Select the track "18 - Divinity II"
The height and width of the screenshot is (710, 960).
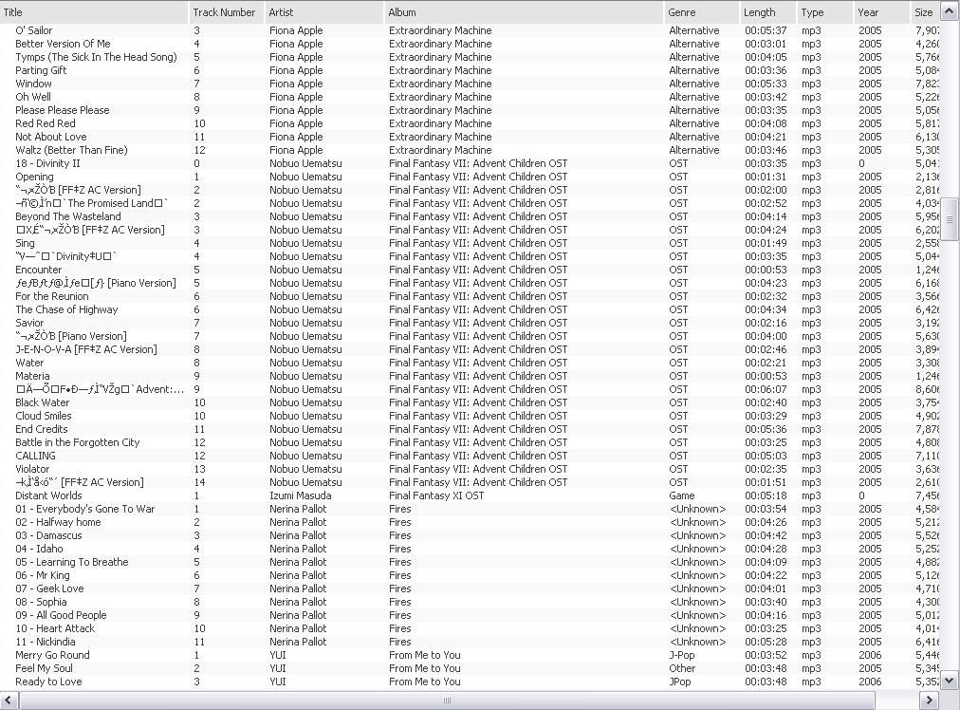pyautogui.click(x=47, y=163)
